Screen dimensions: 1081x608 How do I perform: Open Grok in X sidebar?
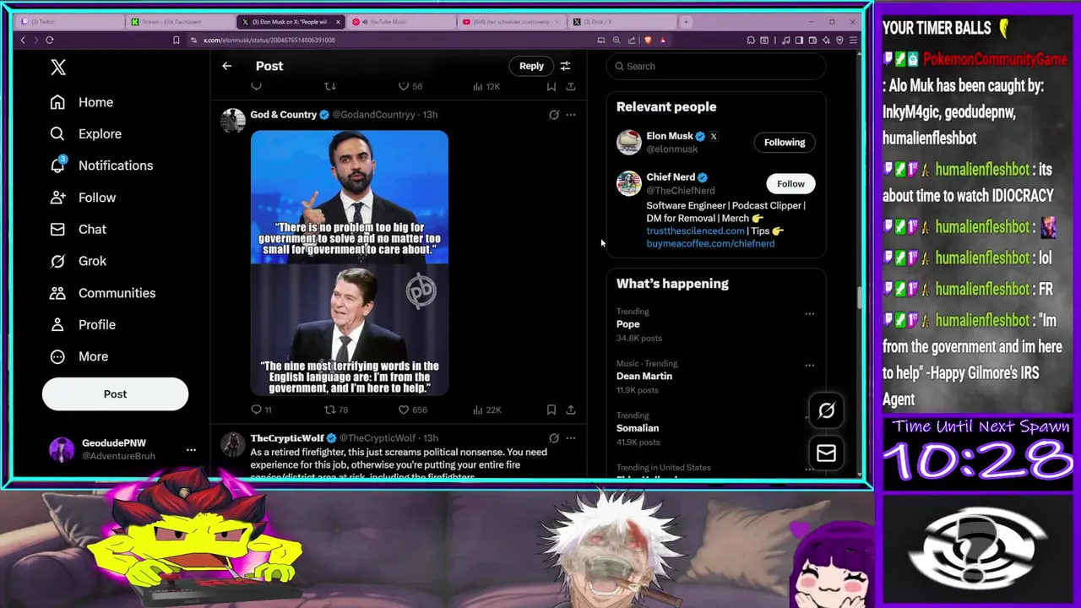tap(78, 261)
